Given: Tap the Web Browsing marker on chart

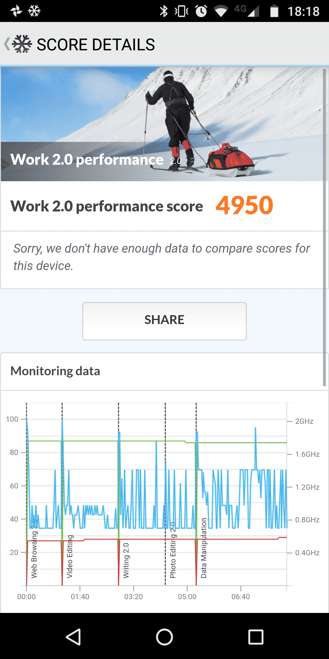Looking at the screenshot, I should pyautogui.click(x=34, y=554).
